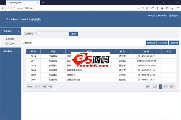Open page actions three-dot menu
This screenshot has height=120, width=181.
tap(138, 8)
